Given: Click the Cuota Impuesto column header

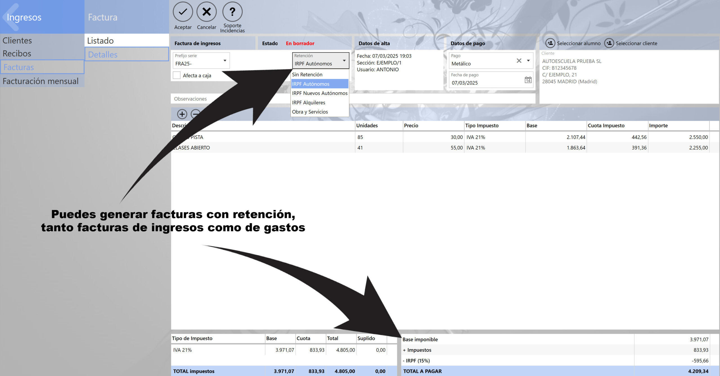Looking at the screenshot, I should pos(617,126).
